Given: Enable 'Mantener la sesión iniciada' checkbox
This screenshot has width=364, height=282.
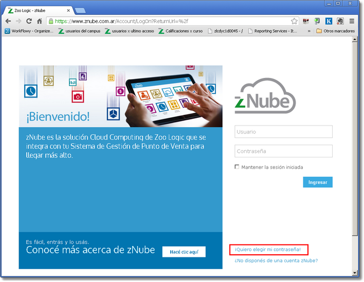Looking at the screenshot, I should pyautogui.click(x=237, y=167).
